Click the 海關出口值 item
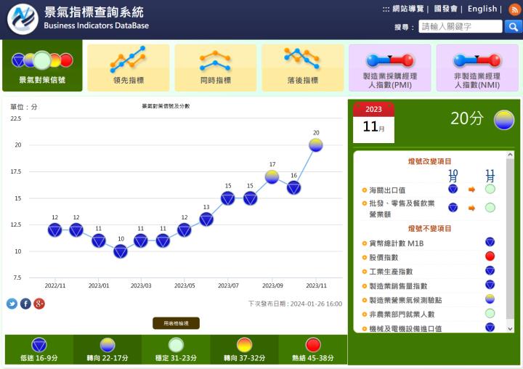Image resolution: width=523 pixels, height=369 pixels. click(x=387, y=190)
